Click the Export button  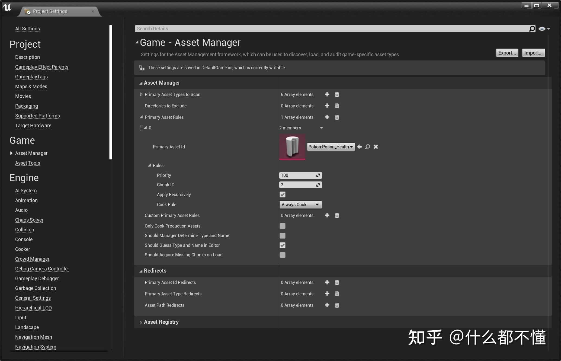tap(507, 53)
